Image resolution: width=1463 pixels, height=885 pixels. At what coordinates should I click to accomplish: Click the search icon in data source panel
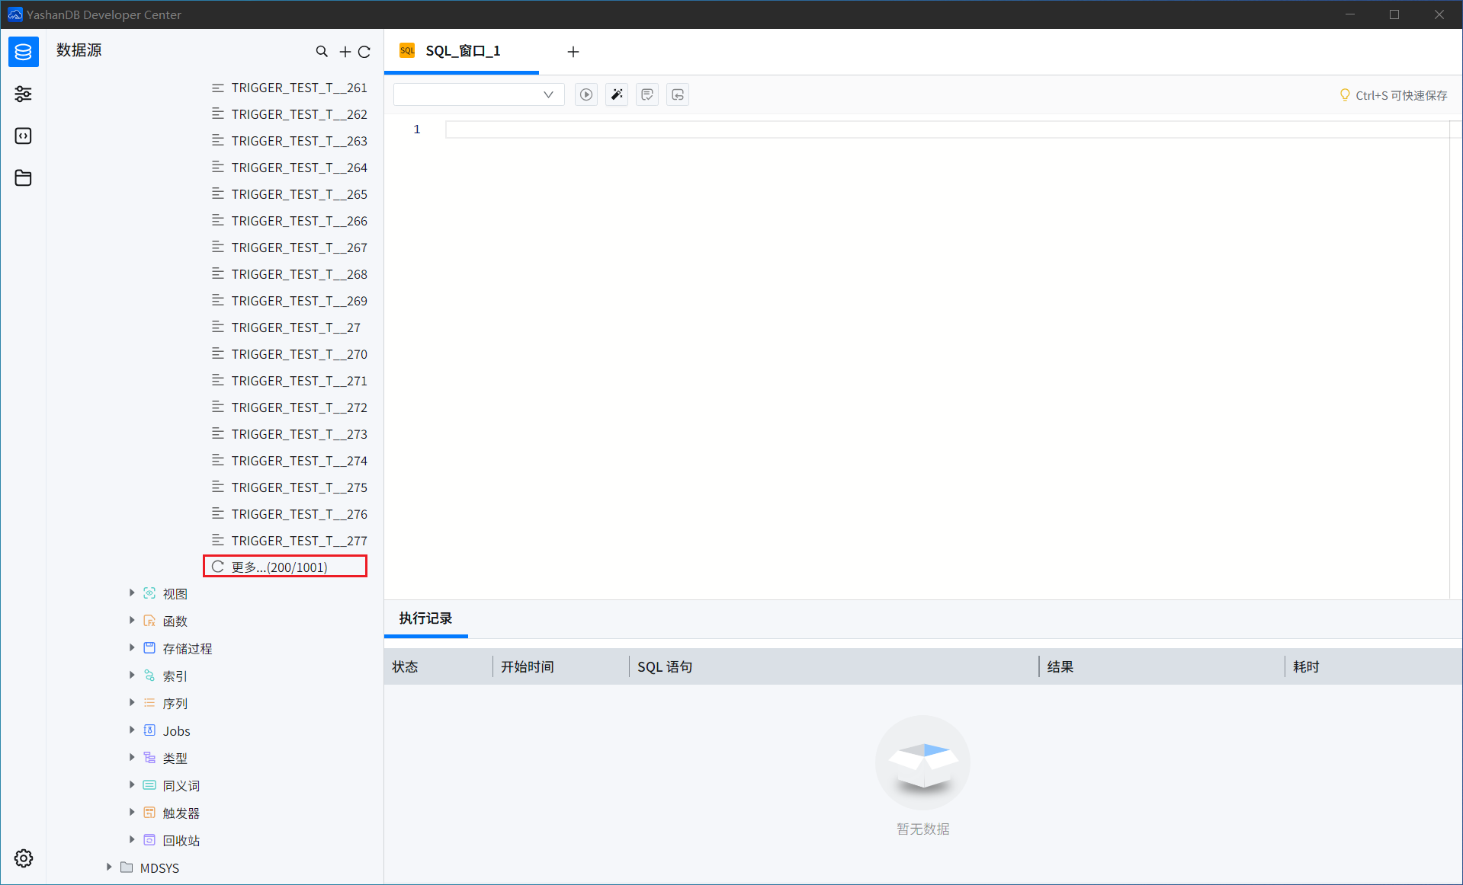click(x=322, y=51)
